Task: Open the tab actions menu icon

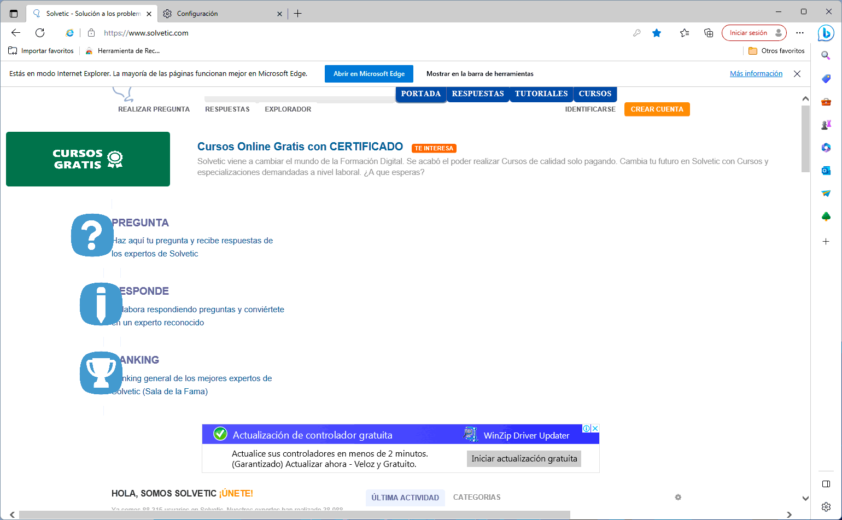Action: [x=14, y=14]
